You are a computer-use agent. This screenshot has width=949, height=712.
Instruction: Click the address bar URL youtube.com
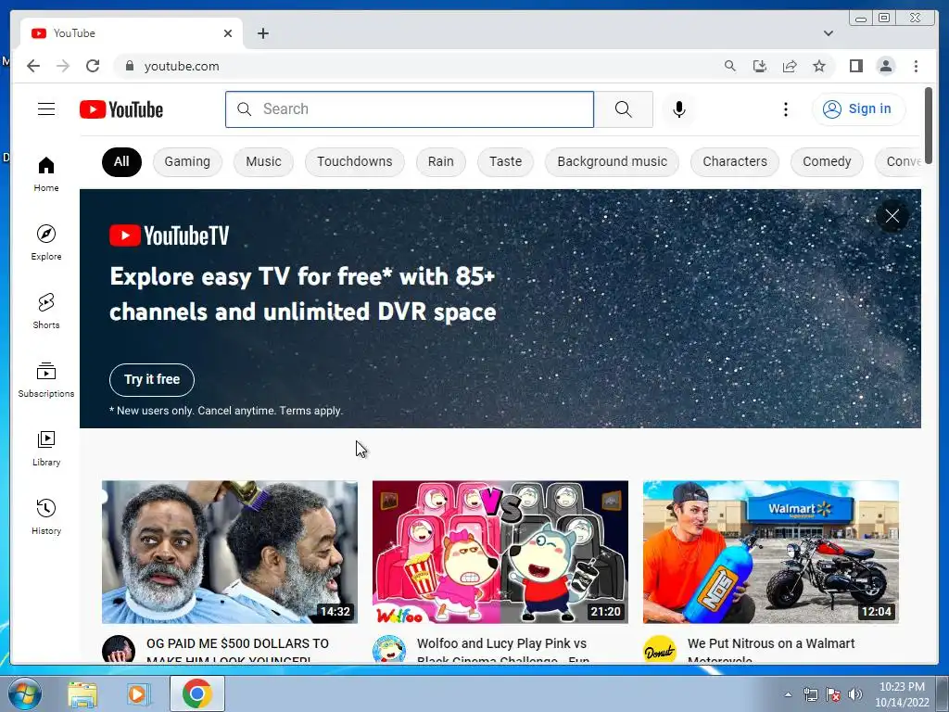pyautogui.click(x=182, y=66)
